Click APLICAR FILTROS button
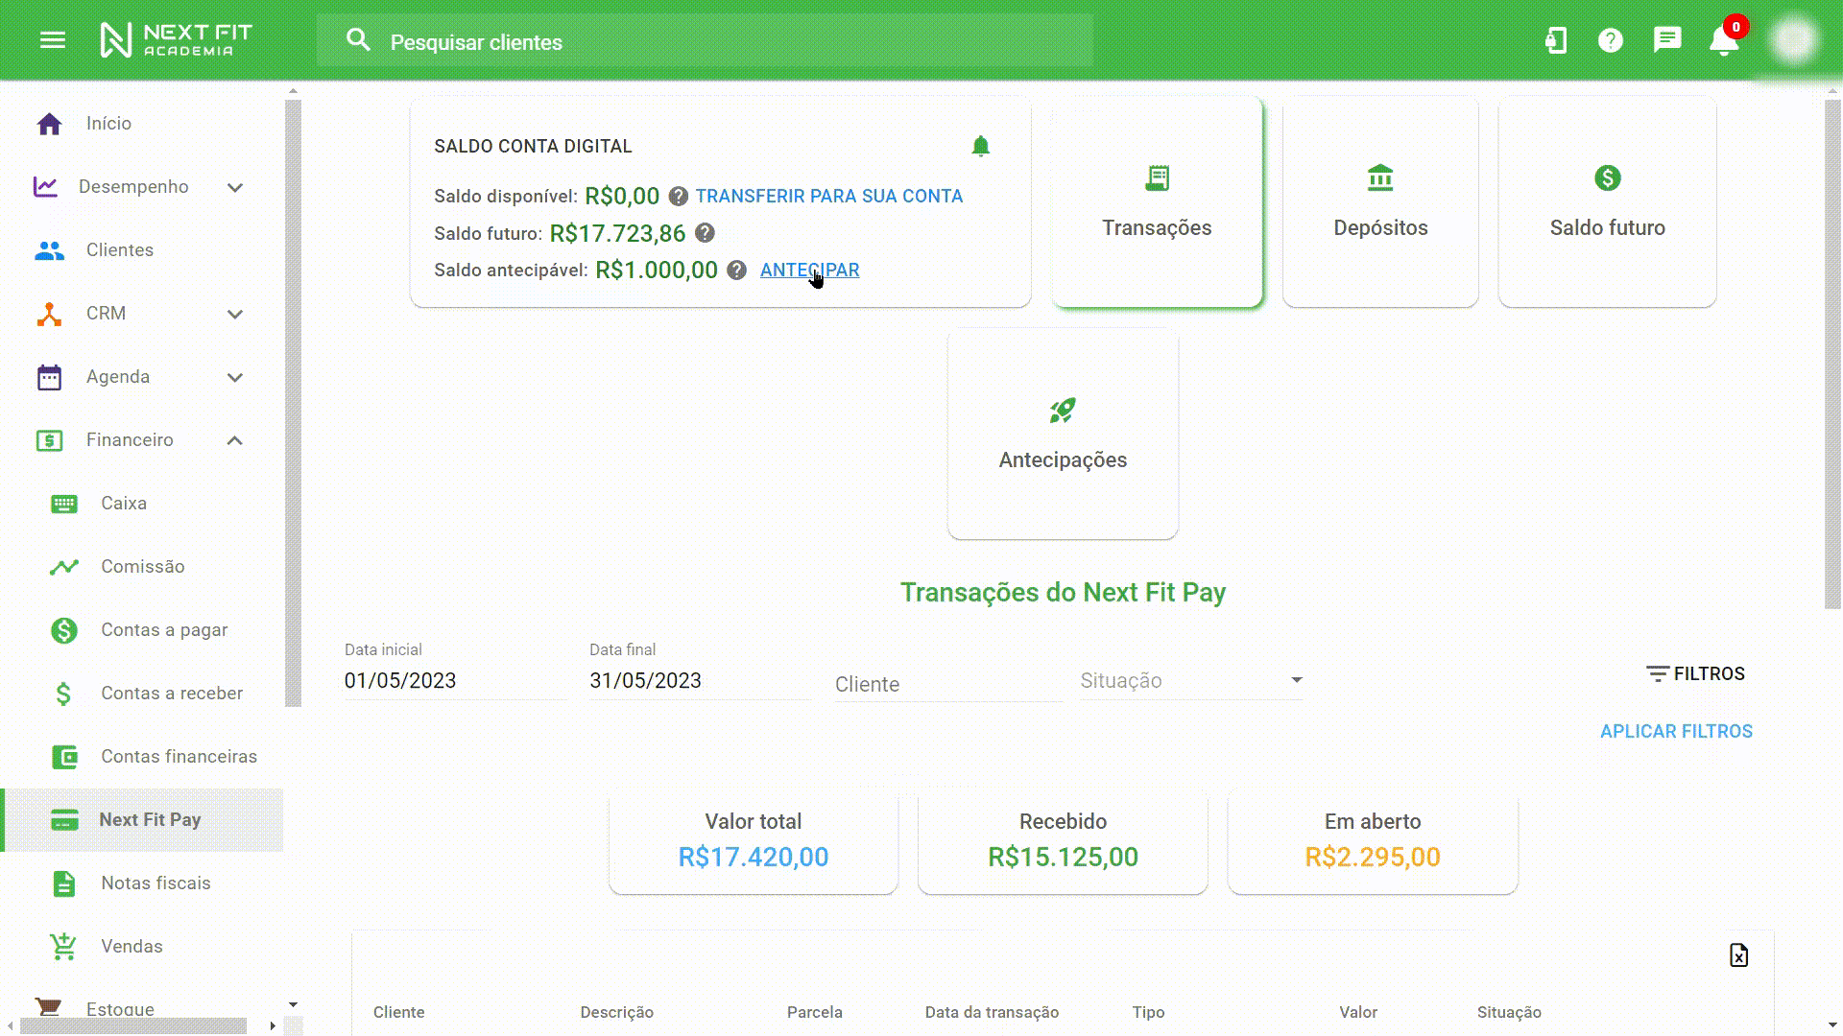This screenshot has height=1036, width=1843. [1675, 731]
